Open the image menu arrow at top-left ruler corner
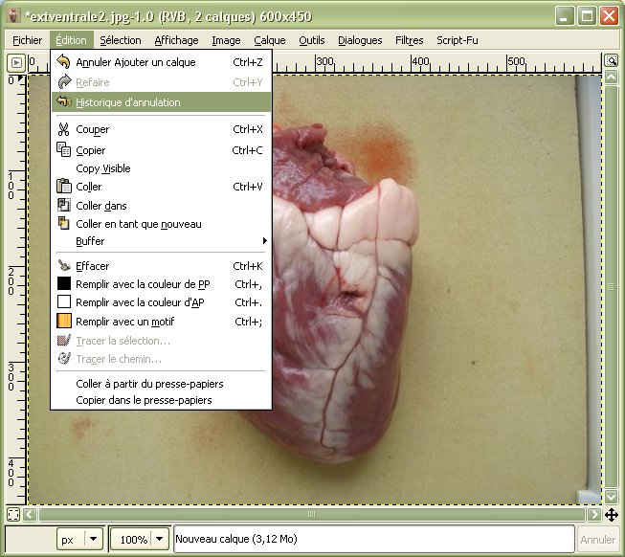 coord(15,62)
